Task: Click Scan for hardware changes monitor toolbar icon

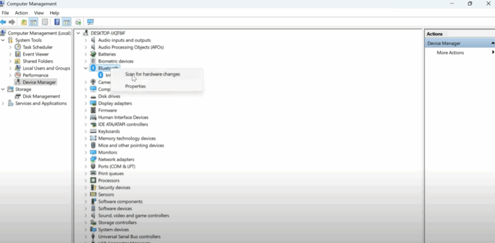Action: 90,22
